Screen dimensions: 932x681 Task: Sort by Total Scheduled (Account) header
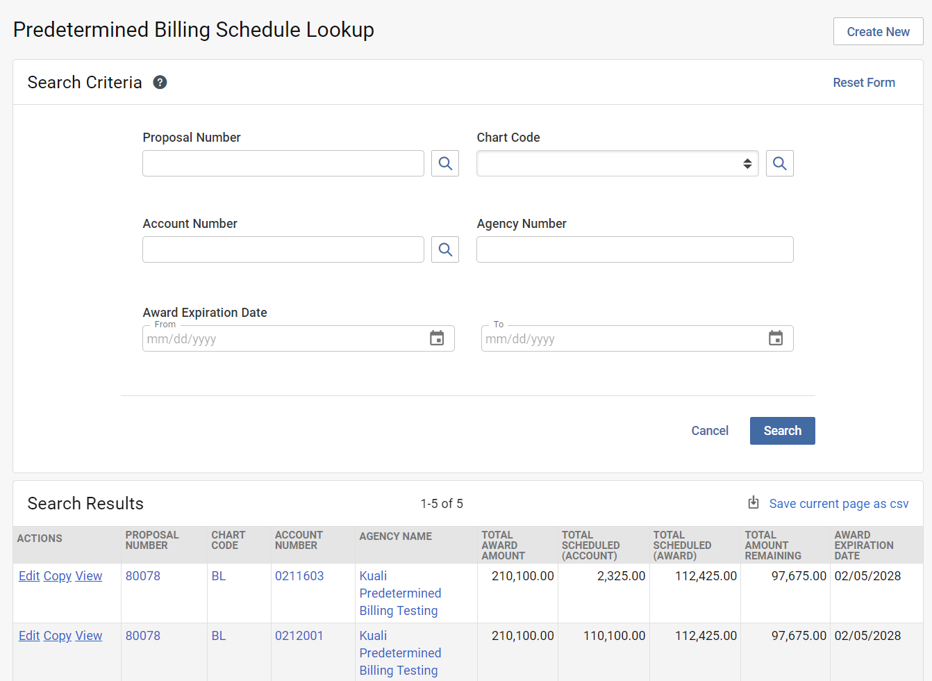(591, 545)
